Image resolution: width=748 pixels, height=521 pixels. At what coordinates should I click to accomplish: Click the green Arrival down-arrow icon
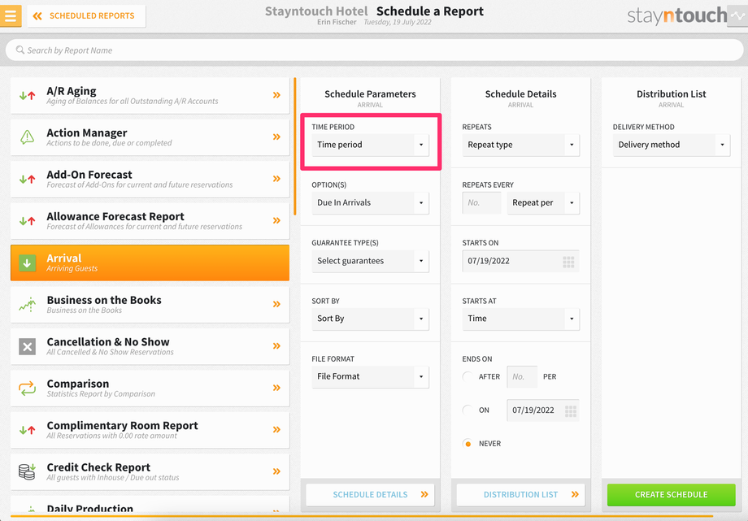pos(27,263)
